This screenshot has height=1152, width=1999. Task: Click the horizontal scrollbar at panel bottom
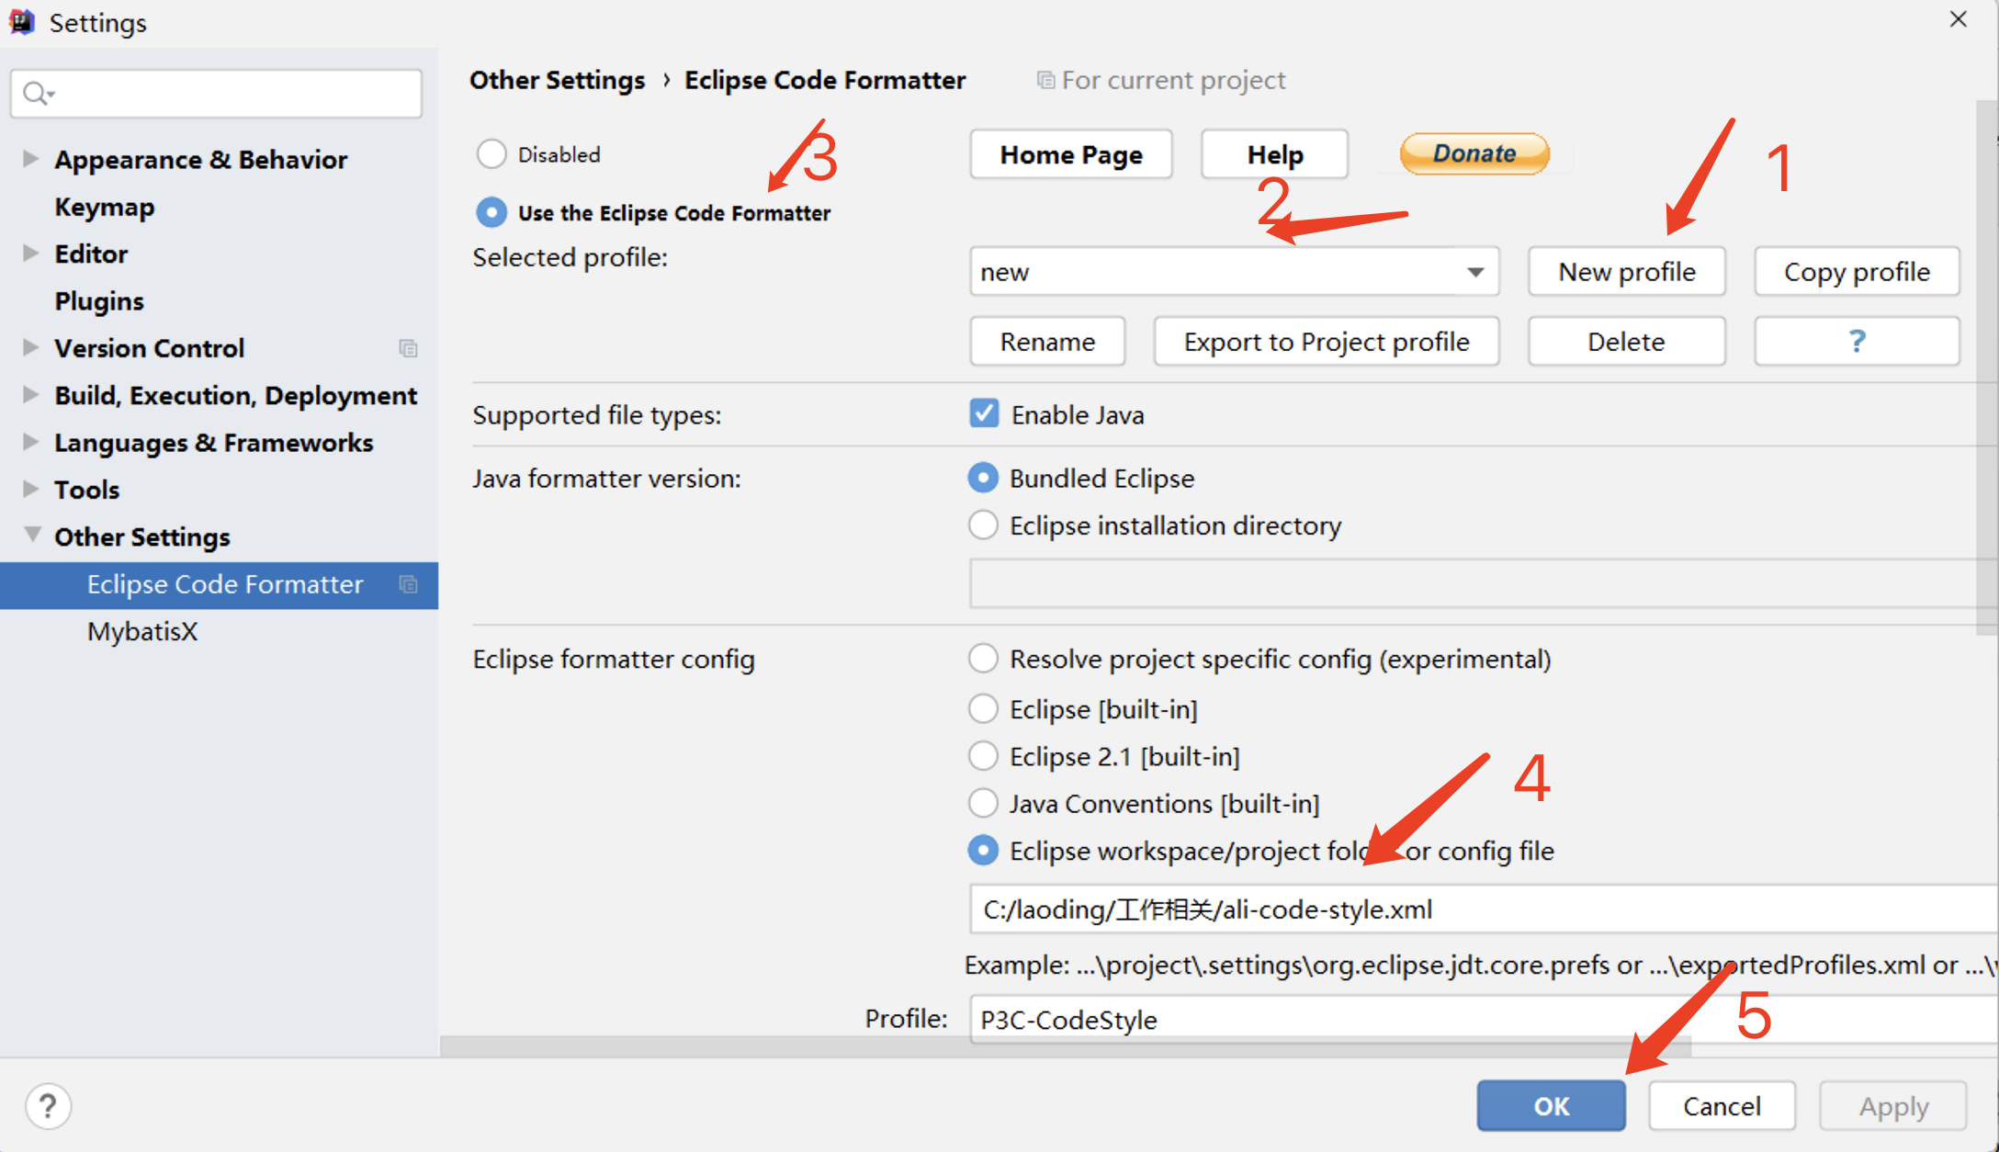coord(1066,1047)
